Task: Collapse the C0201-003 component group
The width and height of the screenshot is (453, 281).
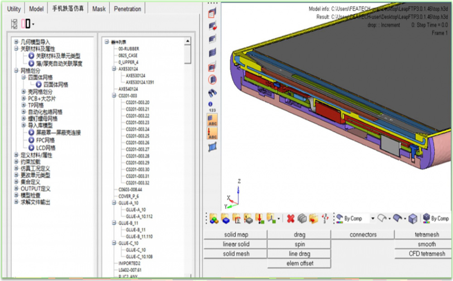Action: tap(114, 96)
